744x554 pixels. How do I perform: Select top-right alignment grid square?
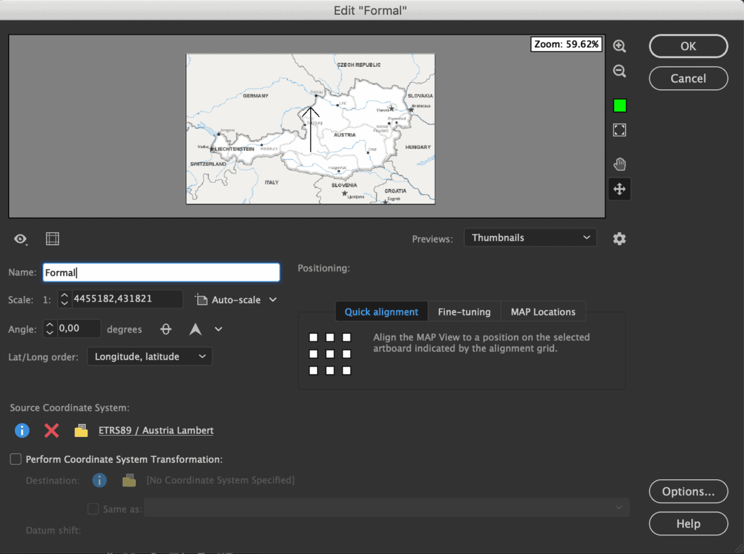347,338
